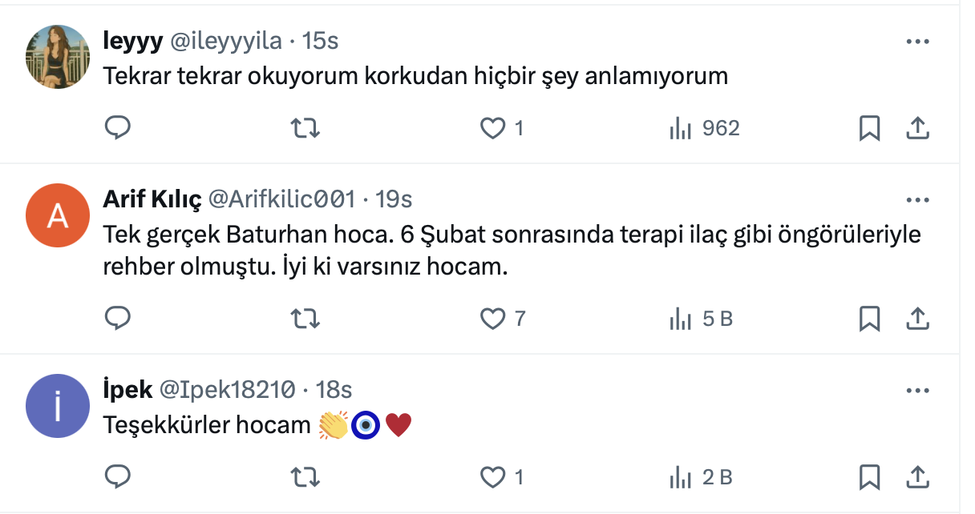Open @ileyyyila profile handle link

point(226,41)
